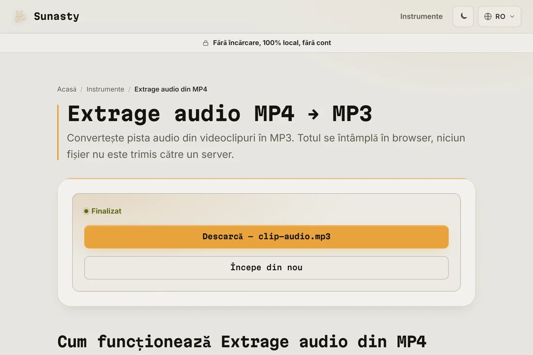Click the lock icon in the privacy banner
This screenshot has height=355, width=533.
point(205,43)
